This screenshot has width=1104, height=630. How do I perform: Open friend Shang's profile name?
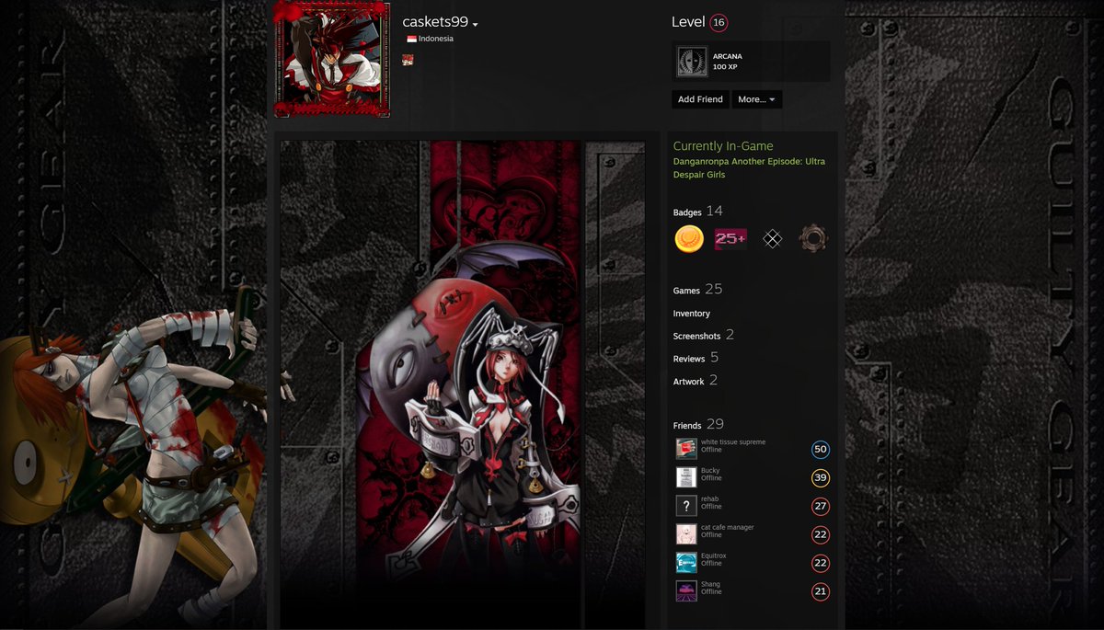[711, 585]
